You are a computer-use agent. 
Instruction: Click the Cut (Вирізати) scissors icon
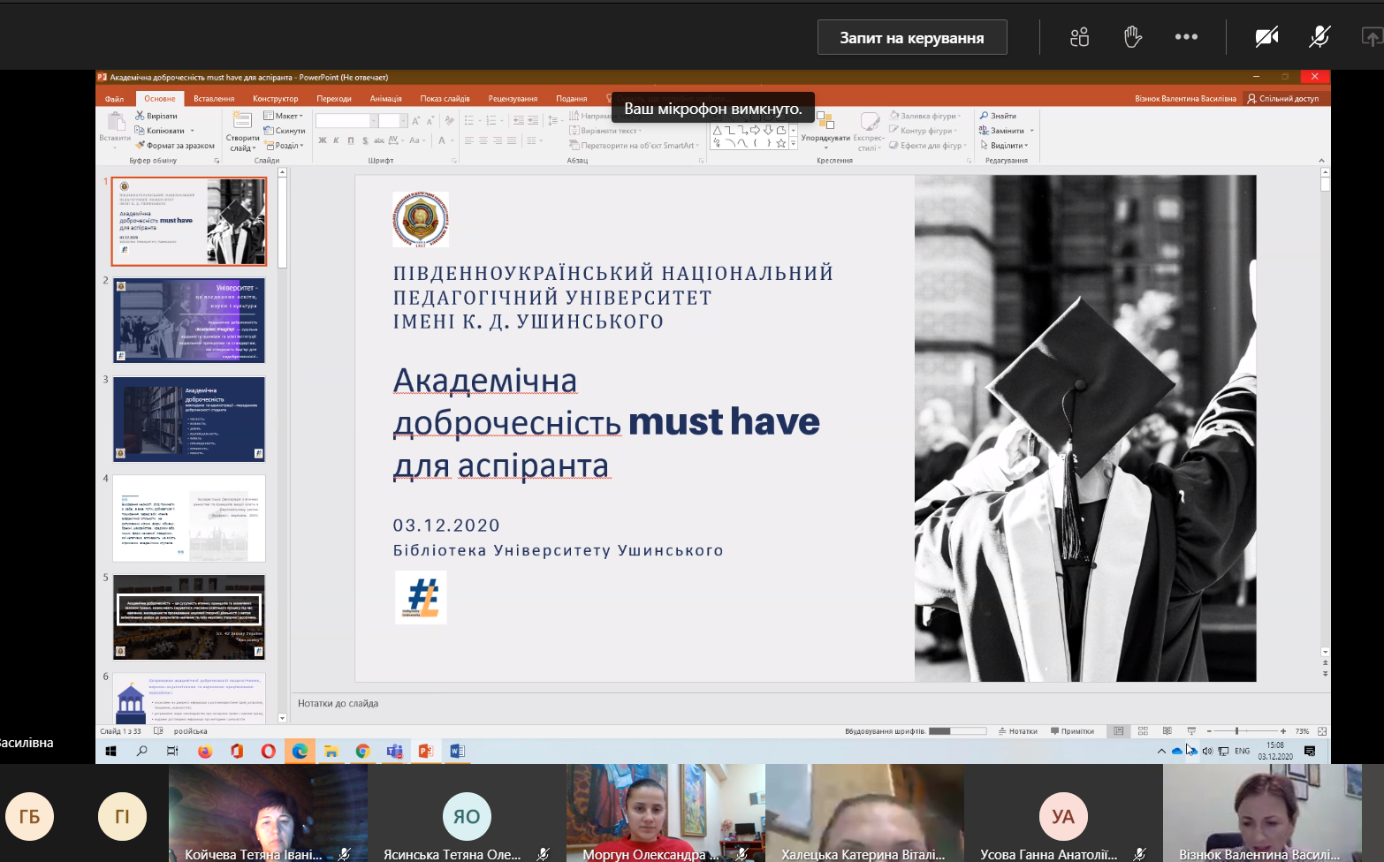tap(140, 116)
